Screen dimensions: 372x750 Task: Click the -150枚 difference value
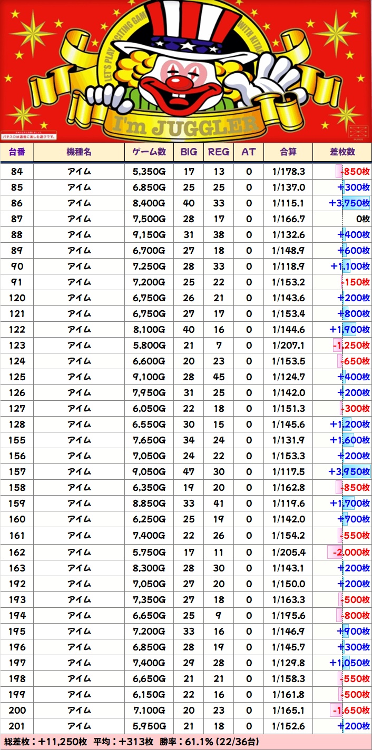[x=356, y=282]
